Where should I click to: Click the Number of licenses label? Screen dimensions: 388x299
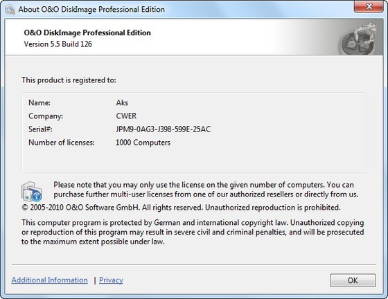pos(62,143)
